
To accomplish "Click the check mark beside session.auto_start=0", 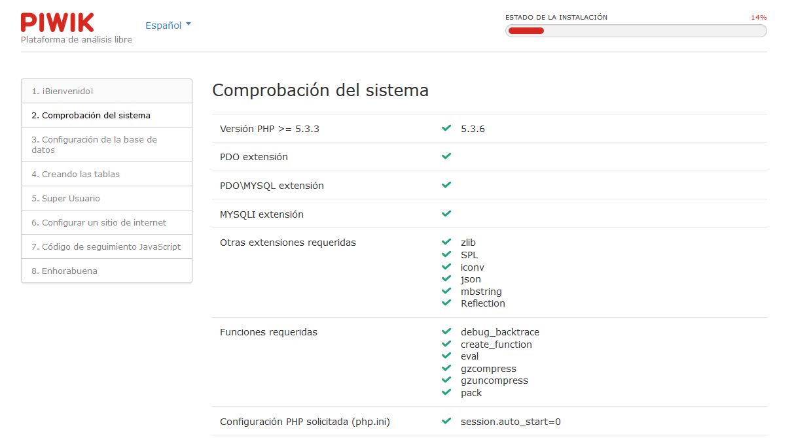I will click(446, 422).
